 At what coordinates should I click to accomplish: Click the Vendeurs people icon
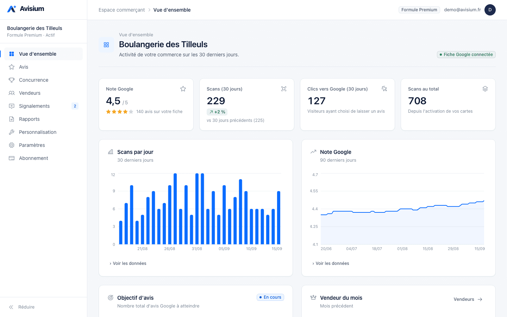click(x=12, y=93)
